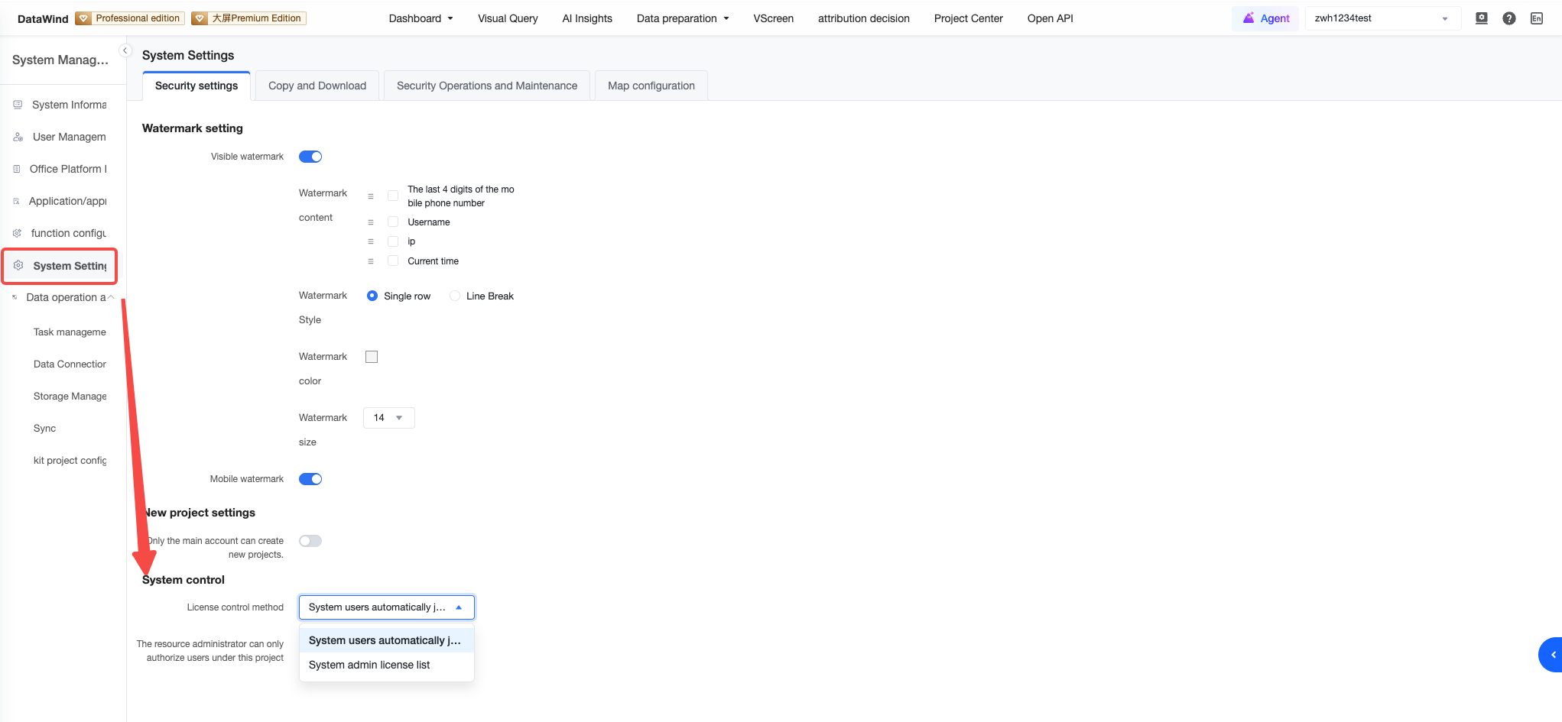
Task: Switch to Copy and Download tab
Action: 317,86
